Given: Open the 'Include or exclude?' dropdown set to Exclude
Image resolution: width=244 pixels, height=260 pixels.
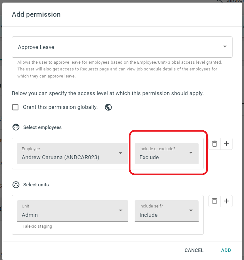Looking at the screenshot, I should point(167,154).
